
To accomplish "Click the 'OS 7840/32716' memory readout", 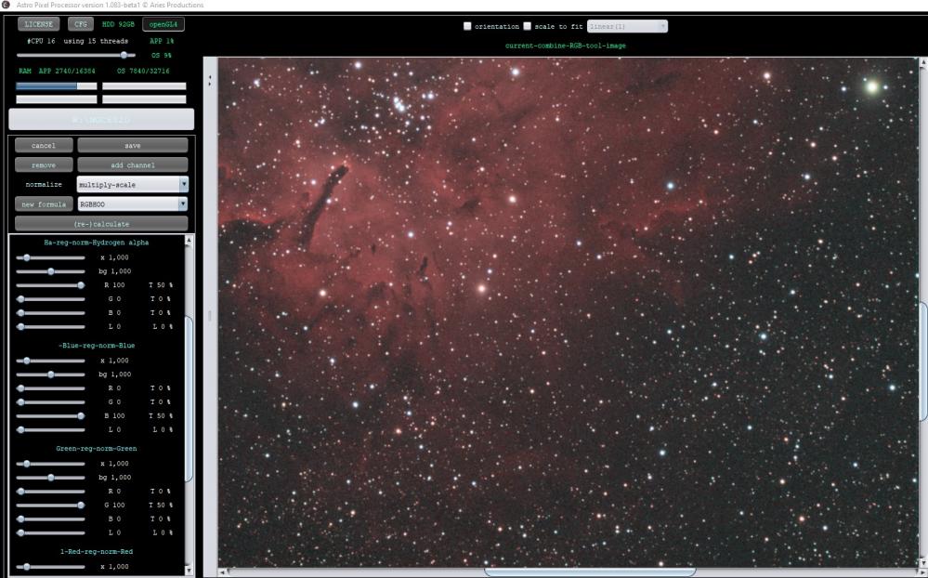I will (x=143, y=71).
